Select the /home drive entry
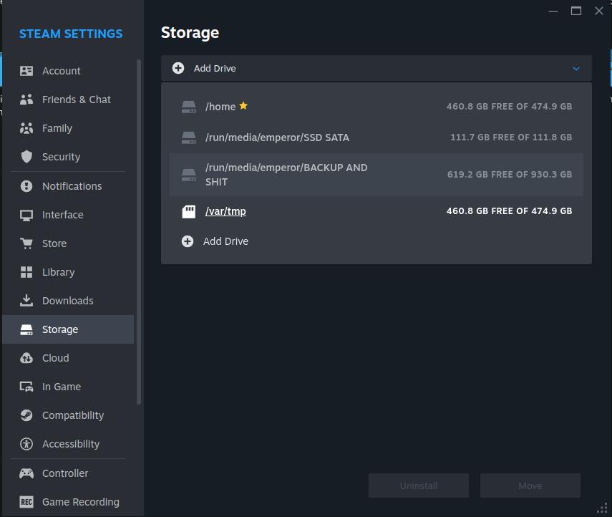 click(220, 107)
